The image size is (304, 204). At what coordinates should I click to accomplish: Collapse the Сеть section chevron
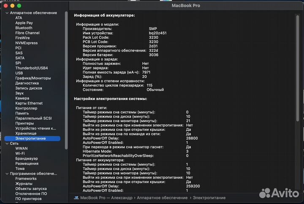[7, 143]
